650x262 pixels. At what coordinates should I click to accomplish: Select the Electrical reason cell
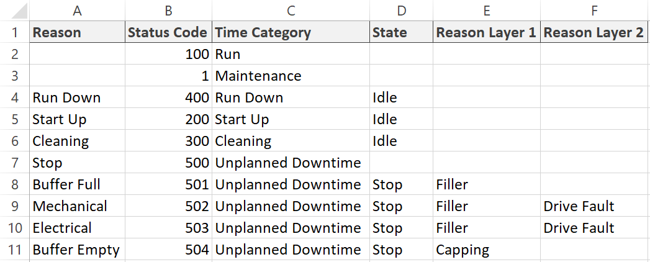(77, 228)
